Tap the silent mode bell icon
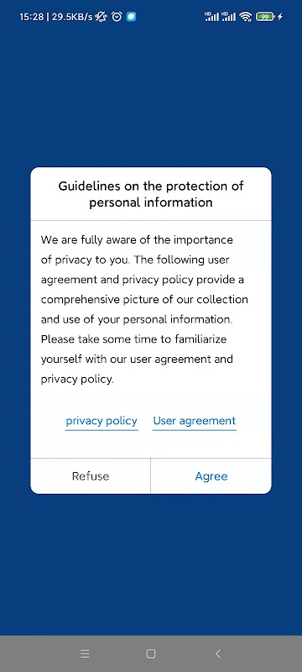 click(x=101, y=17)
